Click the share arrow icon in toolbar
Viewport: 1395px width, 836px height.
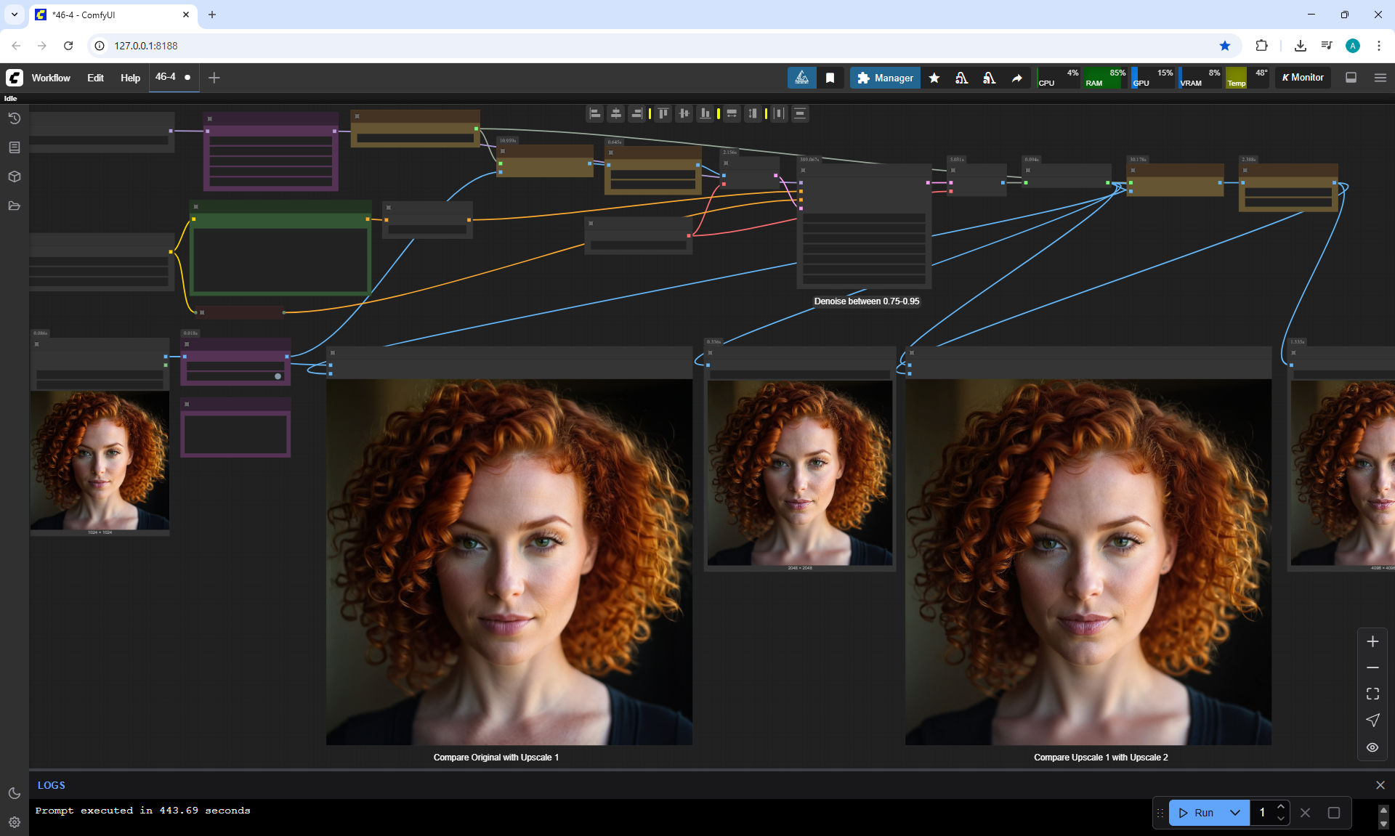[x=1016, y=78]
